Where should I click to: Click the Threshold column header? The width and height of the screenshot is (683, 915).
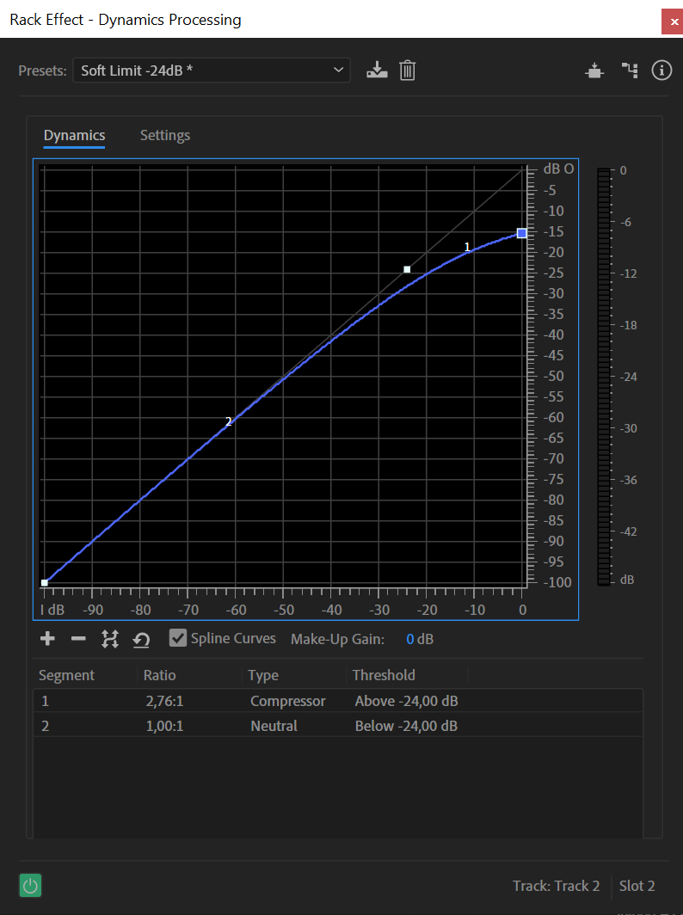pos(384,675)
